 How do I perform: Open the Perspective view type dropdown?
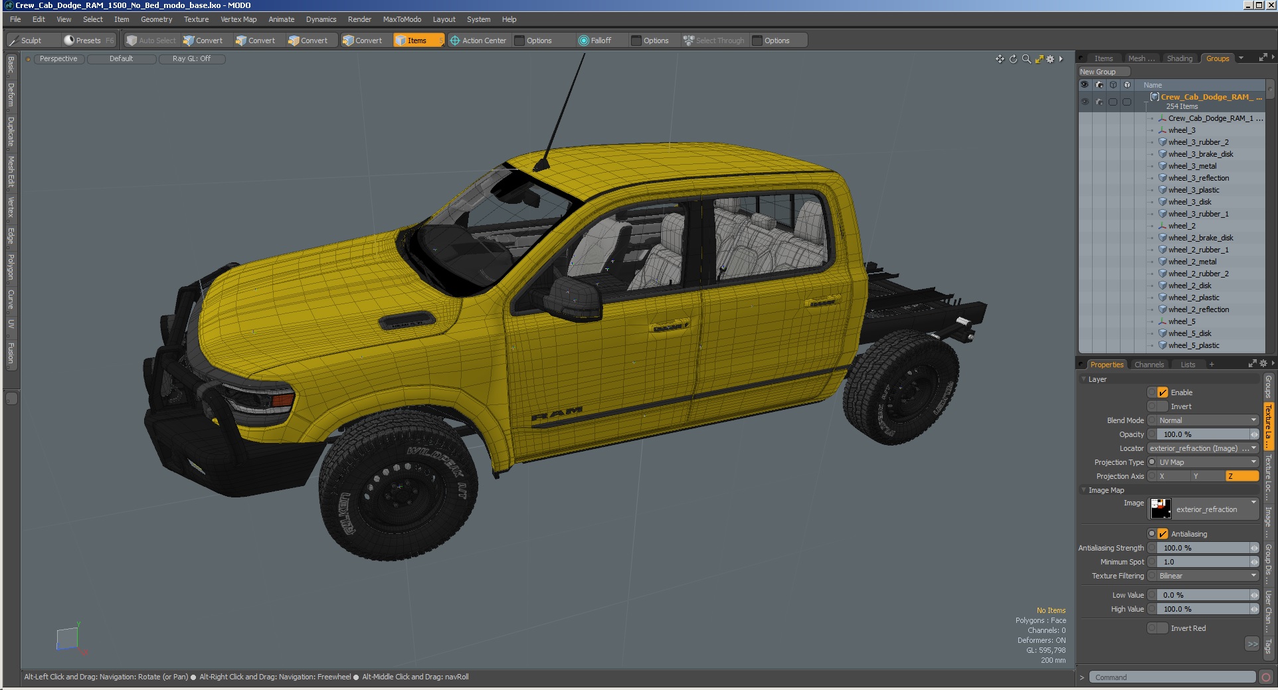[x=58, y=59]
